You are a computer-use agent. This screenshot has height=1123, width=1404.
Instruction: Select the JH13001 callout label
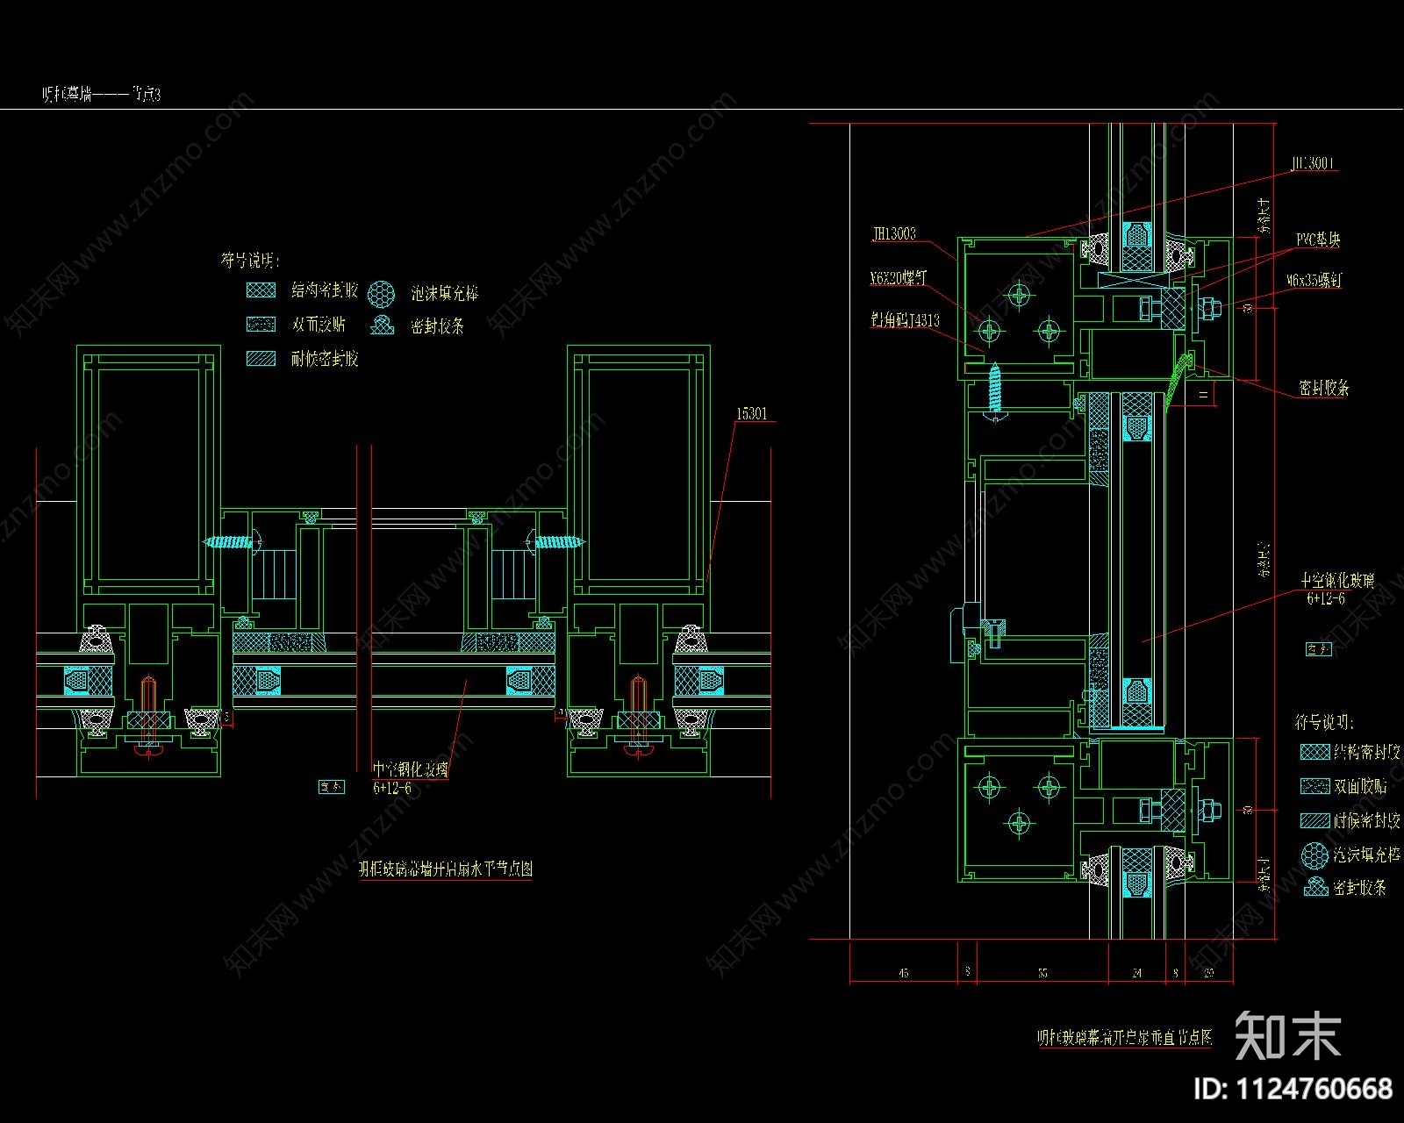[1313, 163]
